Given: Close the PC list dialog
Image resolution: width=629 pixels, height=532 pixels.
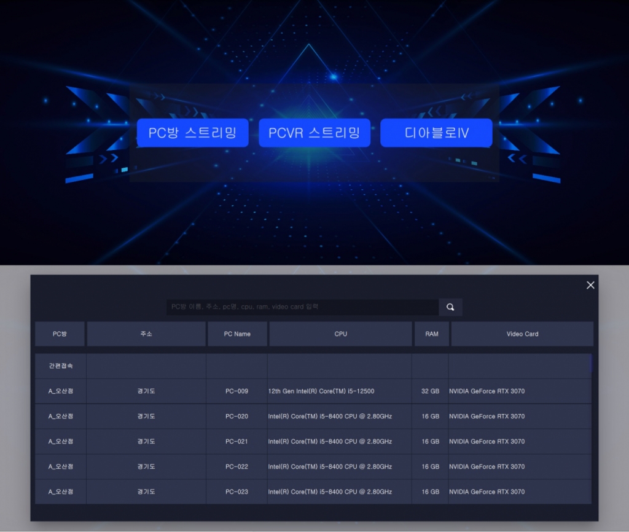Looking at the screenshot, I should click(x=590, y=285).
